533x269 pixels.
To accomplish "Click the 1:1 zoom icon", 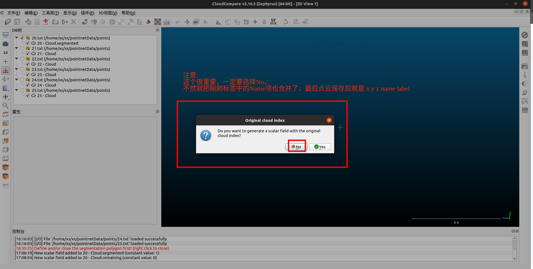I will pos(6,53).
